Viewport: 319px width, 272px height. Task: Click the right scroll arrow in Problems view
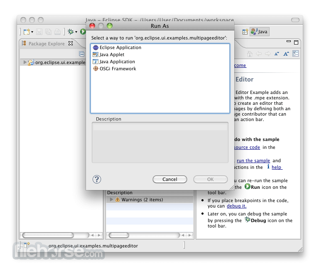point(189,235)
